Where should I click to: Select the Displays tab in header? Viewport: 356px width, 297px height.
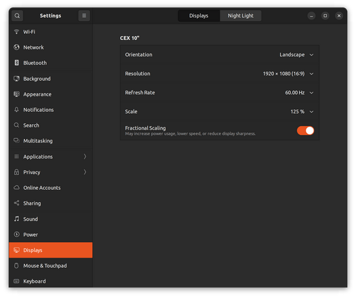tap(199, 16)
